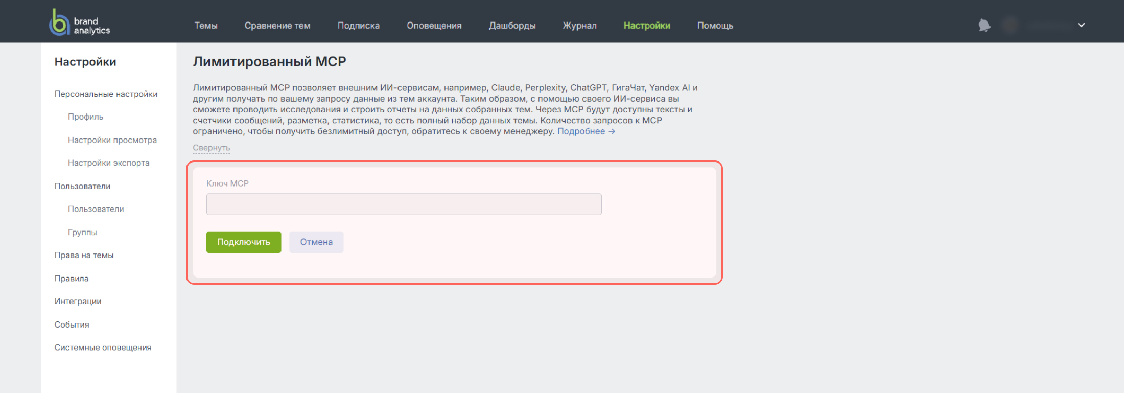The image size is (1124, 393).
Task: Open Оповещения in top navigation
Action: click(434, 26)
